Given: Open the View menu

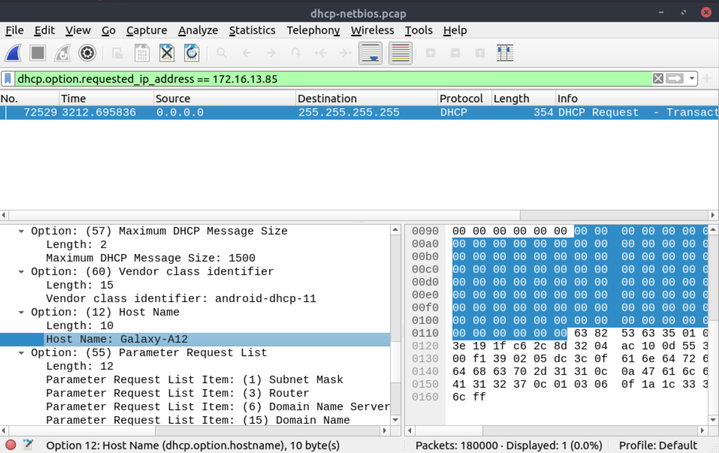Looking at the screenshot, I should (78, 30).
